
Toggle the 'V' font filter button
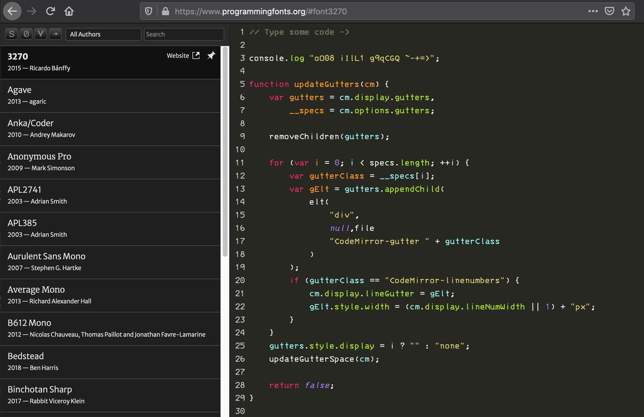(x=41, y=34)
